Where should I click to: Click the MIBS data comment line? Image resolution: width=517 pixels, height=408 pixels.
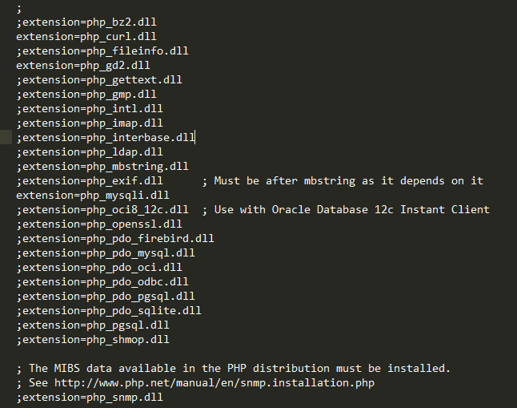click(233, 369)
